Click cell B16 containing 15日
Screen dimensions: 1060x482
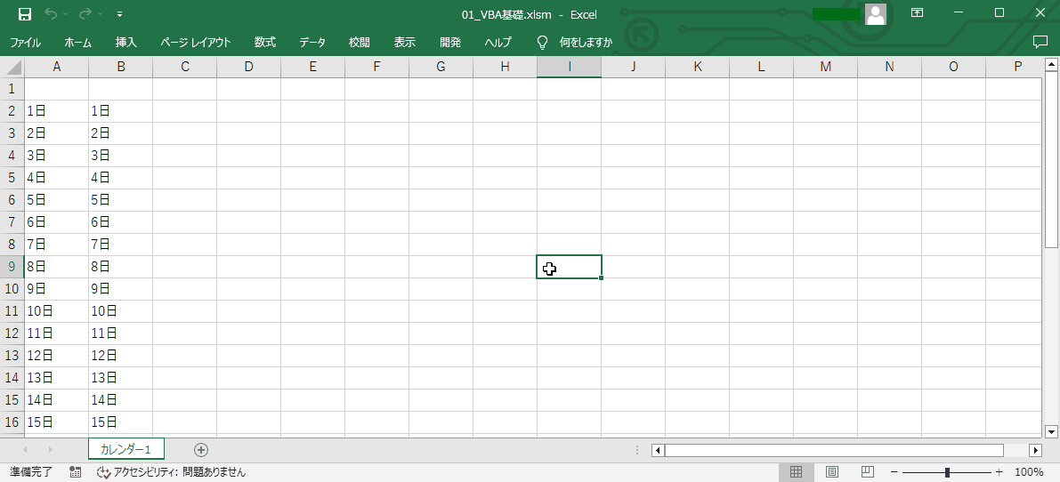pyautogui.click(x=121, y=422)
